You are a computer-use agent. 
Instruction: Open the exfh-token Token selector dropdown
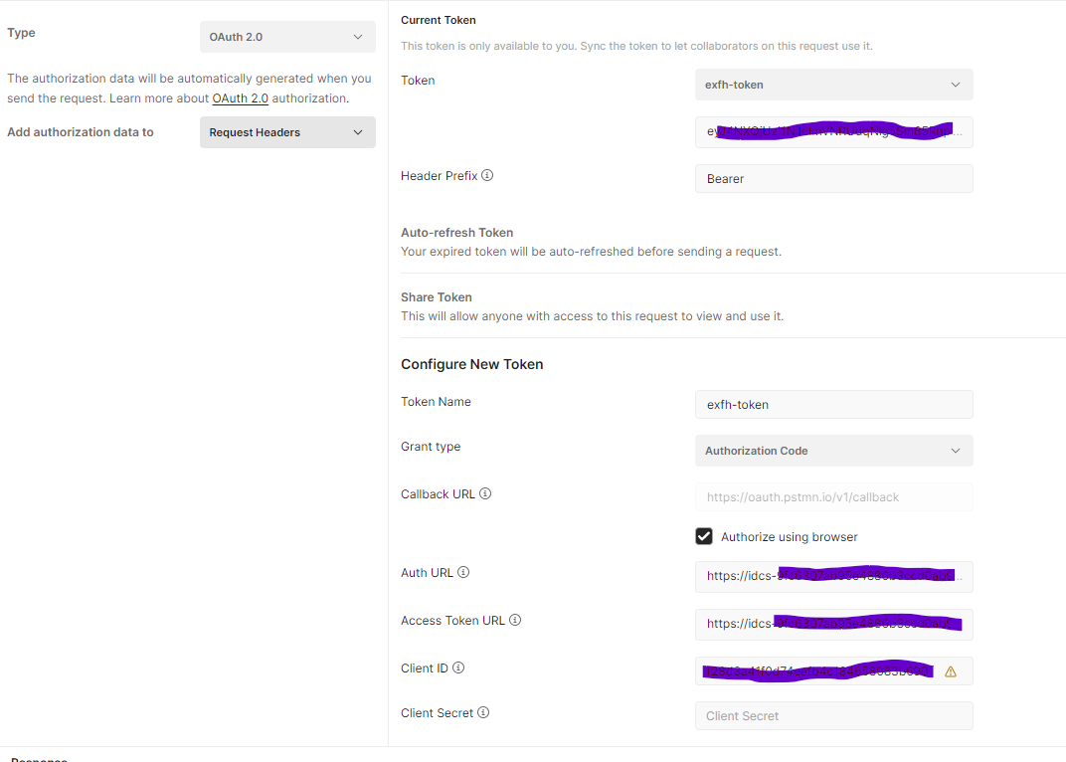click(833, 85)
